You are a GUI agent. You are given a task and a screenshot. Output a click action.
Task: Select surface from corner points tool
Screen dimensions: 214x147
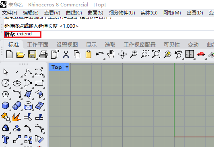click(x=28, y=94)
